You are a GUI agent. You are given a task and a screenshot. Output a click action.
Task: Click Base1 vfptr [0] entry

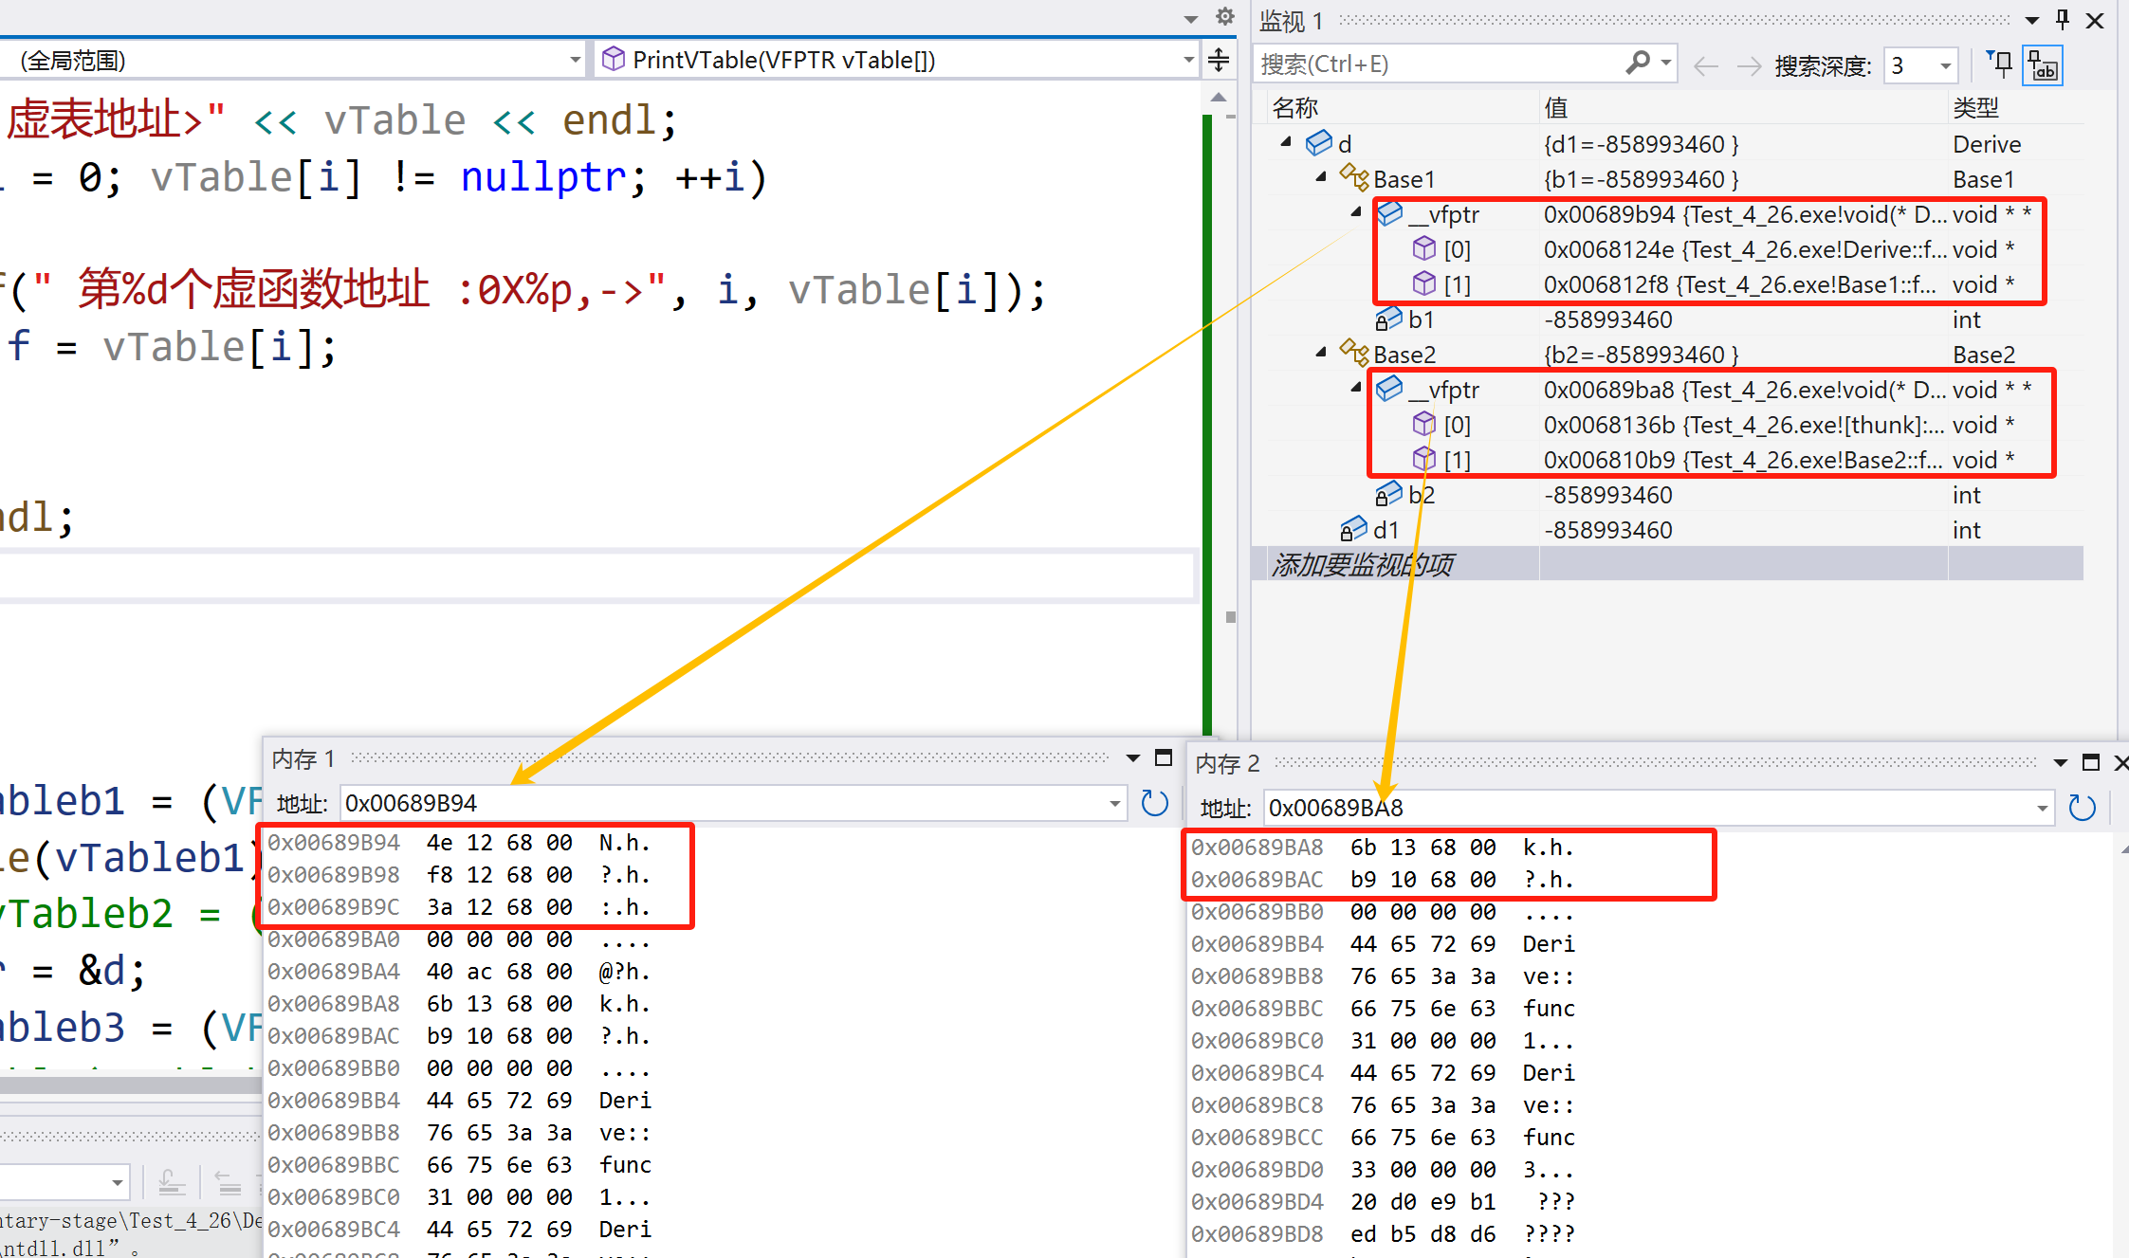coord(1677,249)
